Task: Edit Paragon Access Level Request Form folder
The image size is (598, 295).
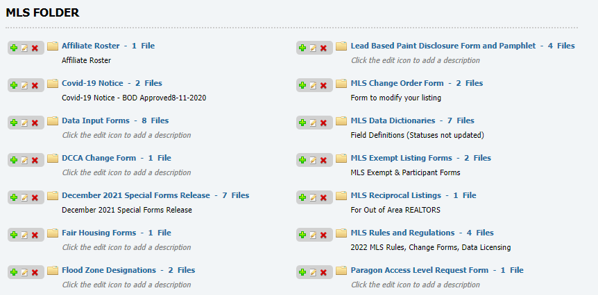Action: click(x=313, y=272)
